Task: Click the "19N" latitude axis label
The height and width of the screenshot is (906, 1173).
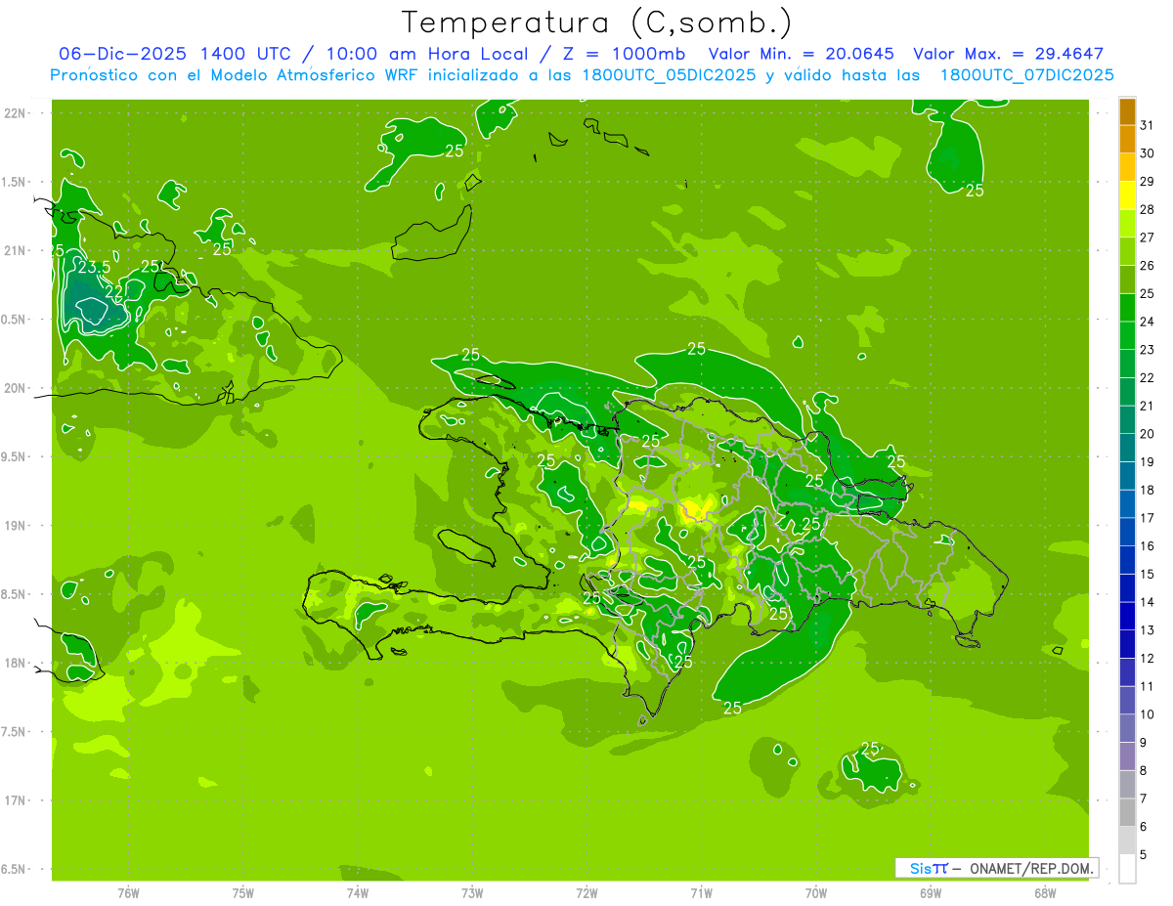Action: (15, 526)
